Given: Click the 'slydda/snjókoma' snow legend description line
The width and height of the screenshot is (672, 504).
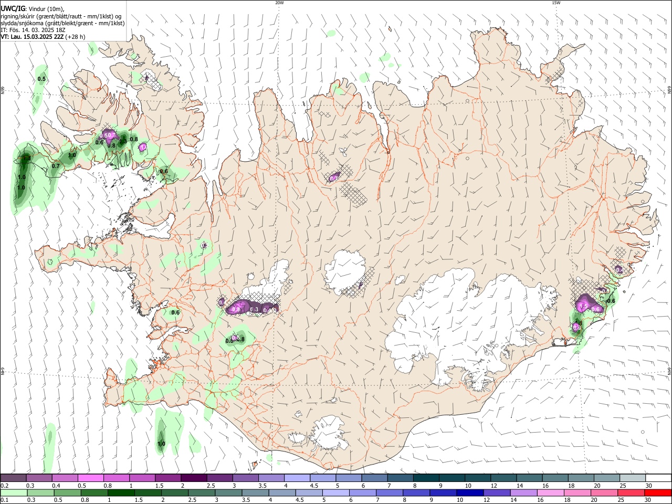Looking at the screenshot, I should 62,23.
